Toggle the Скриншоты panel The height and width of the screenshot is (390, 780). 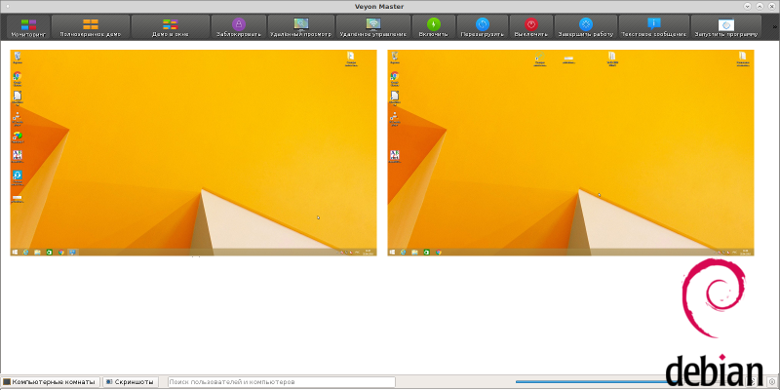[x=131, y=382]
